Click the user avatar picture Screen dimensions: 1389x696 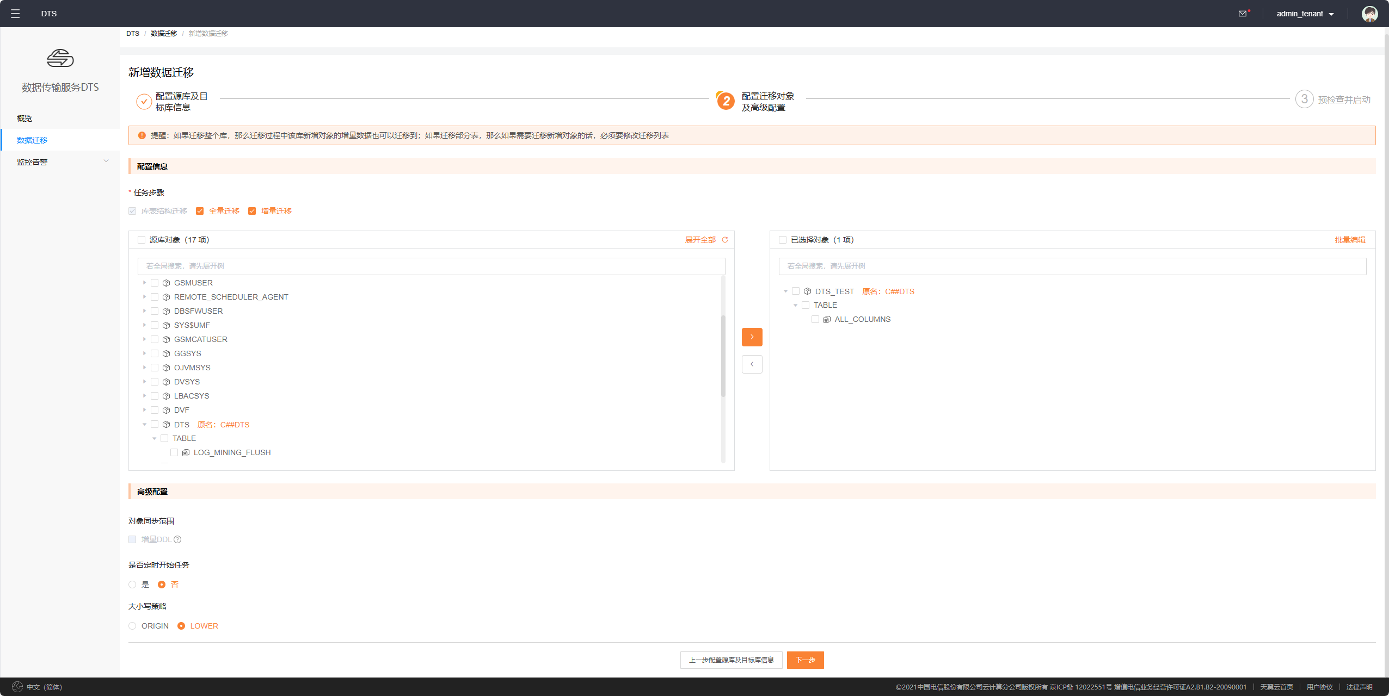coord(1369,14)
